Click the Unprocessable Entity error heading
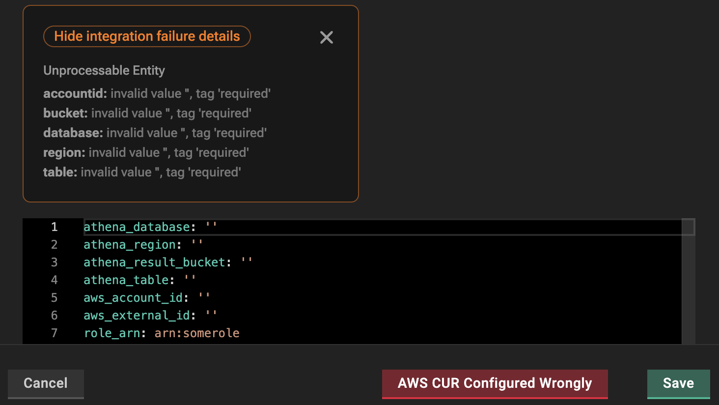The width and height of the screenshot is (719, 405). tap(104, 71)
